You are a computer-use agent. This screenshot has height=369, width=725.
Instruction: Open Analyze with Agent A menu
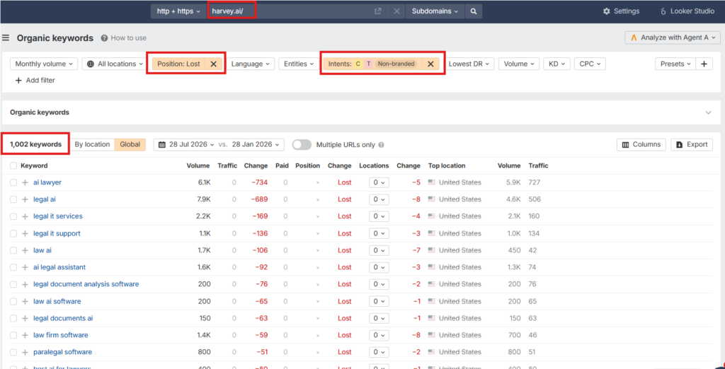(673, 38)
